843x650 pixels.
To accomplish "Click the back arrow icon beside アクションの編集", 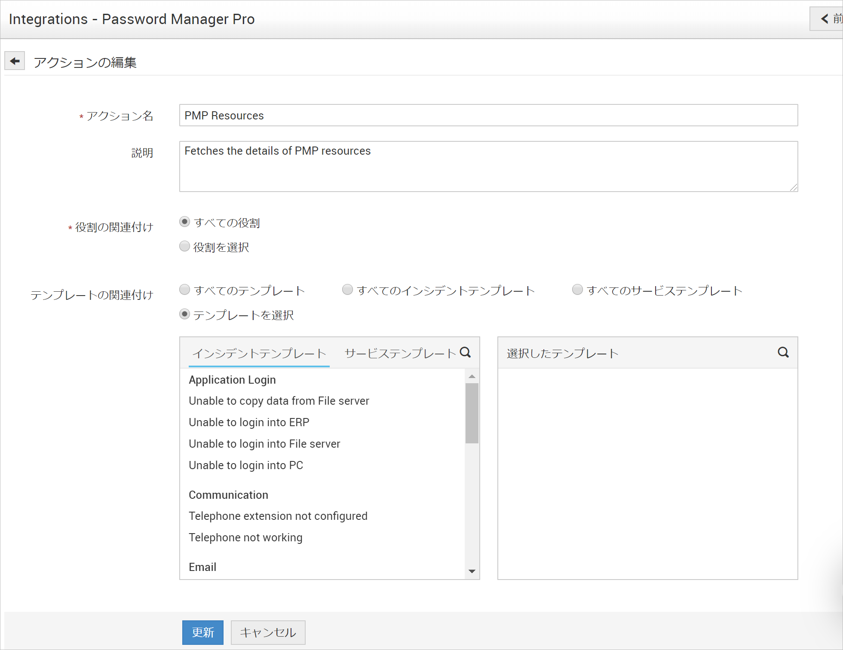I will pyautogui.click(x=15, y=61).
